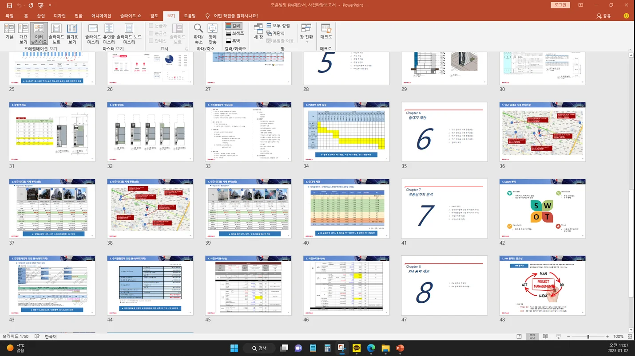Viewport: 635px width, 356px height.
Task: Click Fit slide to window status icon
Action: point(629,336)
